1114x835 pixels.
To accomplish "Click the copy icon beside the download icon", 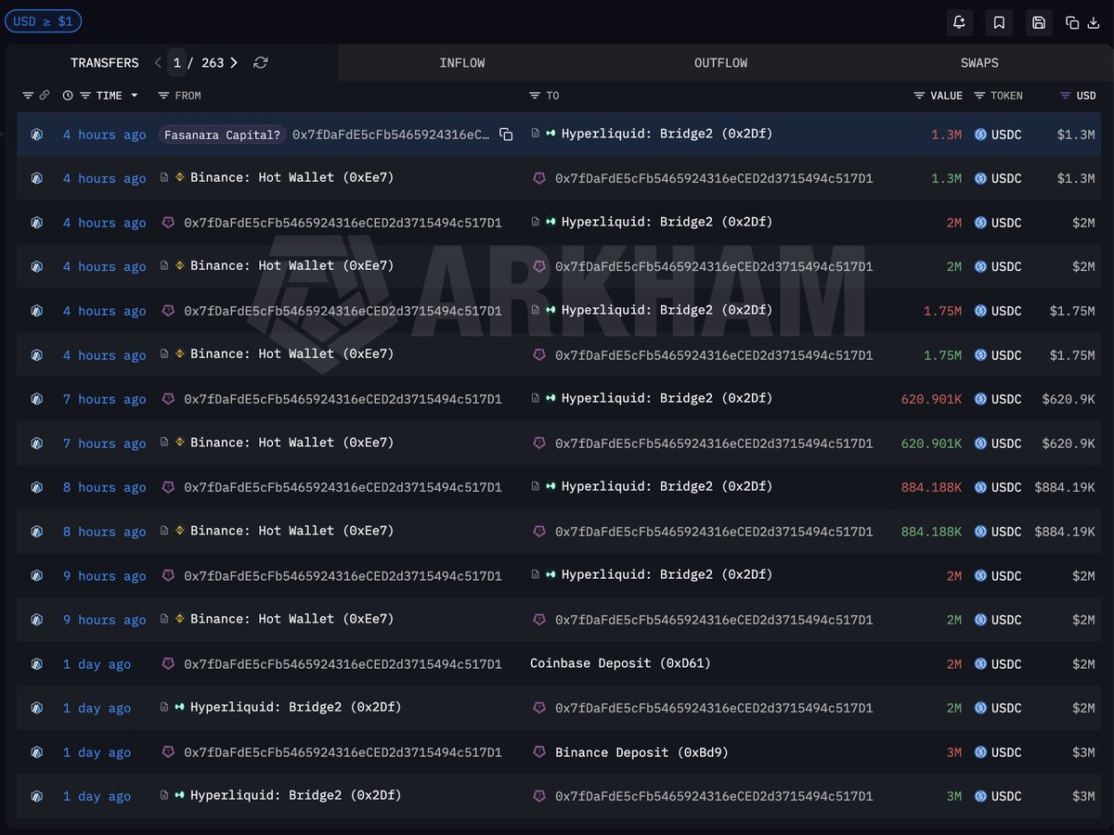I will pyautogui.click(x=1072, y=22).
